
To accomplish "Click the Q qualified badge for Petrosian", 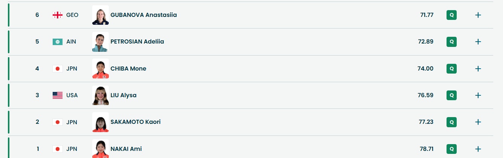I will point(451,42).
